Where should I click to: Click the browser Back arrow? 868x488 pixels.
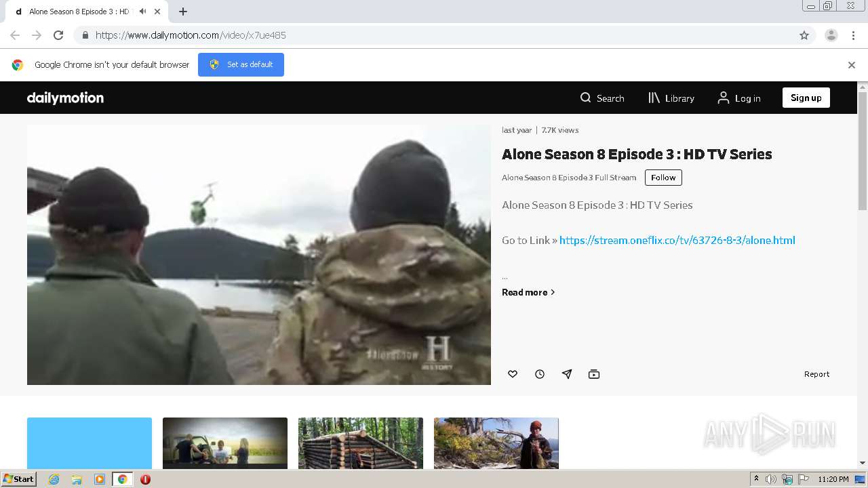pyautogui.click(x=15, y=35)
